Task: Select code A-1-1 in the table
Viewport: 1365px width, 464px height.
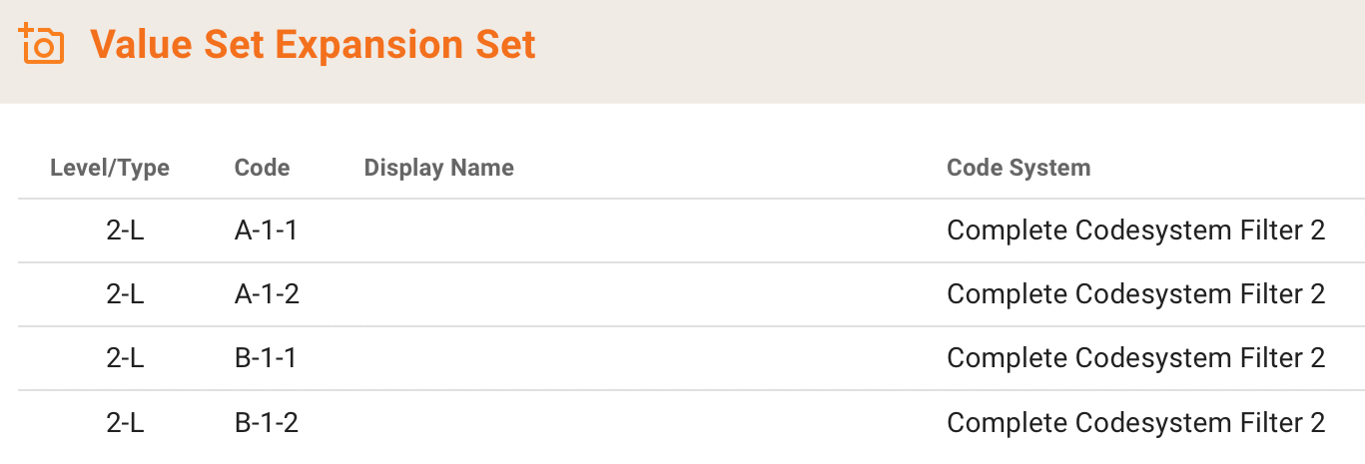Action: point(267,231)
